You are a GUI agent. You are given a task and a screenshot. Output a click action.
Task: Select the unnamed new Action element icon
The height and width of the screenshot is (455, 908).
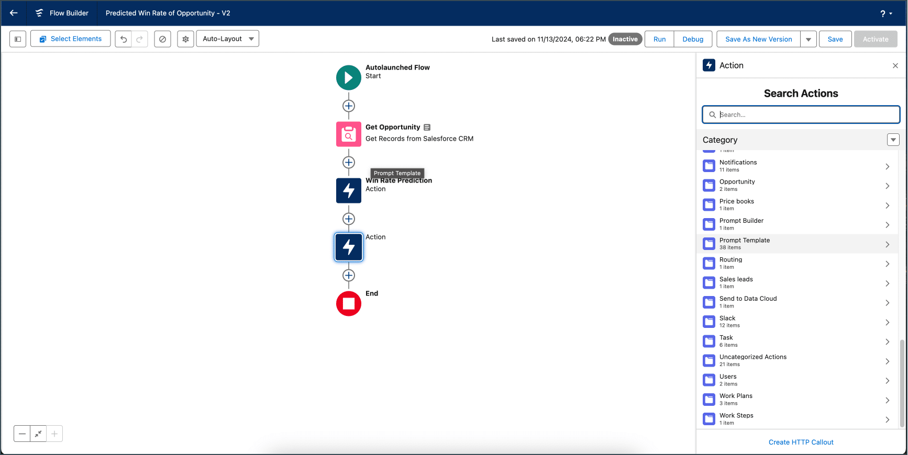point(349,247)
